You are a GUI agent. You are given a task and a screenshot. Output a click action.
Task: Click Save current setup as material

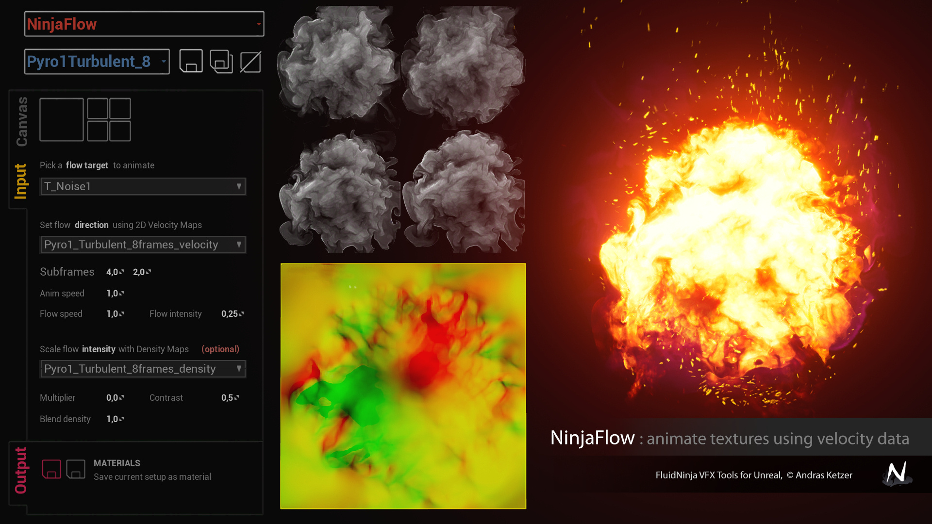(152, 476)
